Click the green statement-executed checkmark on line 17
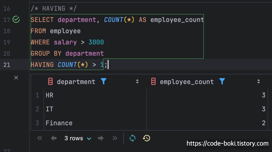 pos(16,19)
